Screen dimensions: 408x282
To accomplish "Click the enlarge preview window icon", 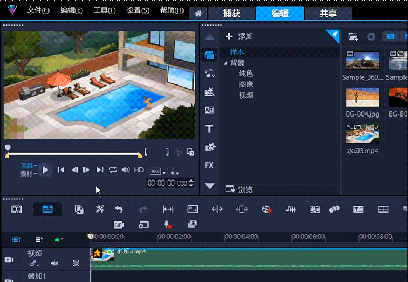I will [190, 152].
